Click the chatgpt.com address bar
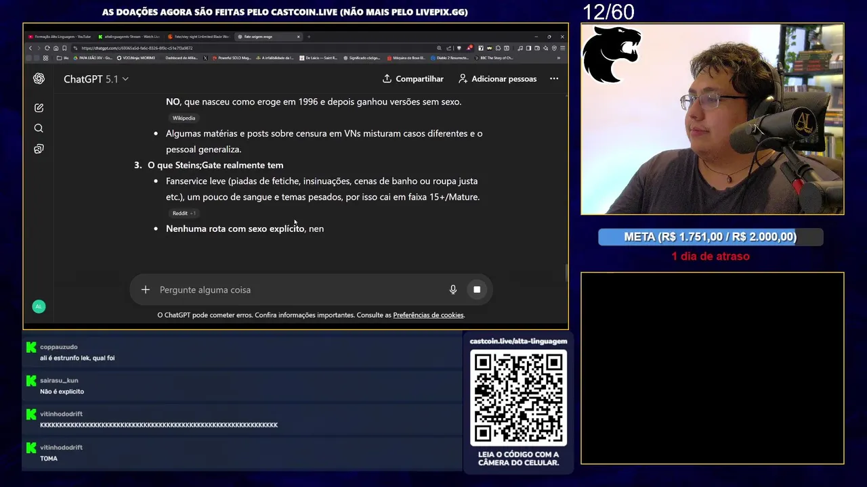This screenshot has height=487, width=867. [x=251, y=48]
